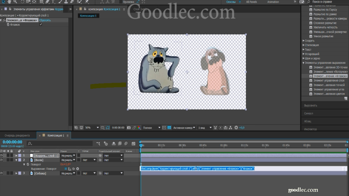
Task: Hide the Корректирующий слой 1 layer
Action: tap(1, 155)
